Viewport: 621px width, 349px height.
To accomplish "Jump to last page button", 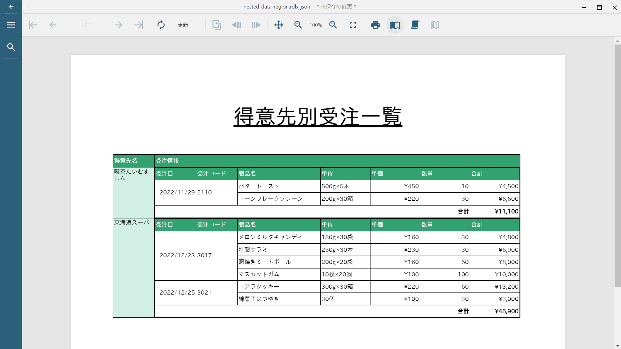I will (138, 25).
